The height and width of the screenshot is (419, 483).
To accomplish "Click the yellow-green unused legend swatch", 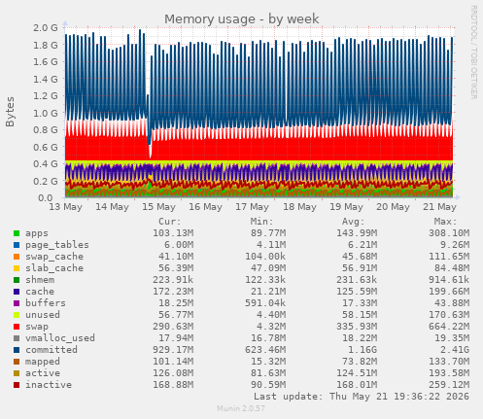I will click(x=17, y=315).
